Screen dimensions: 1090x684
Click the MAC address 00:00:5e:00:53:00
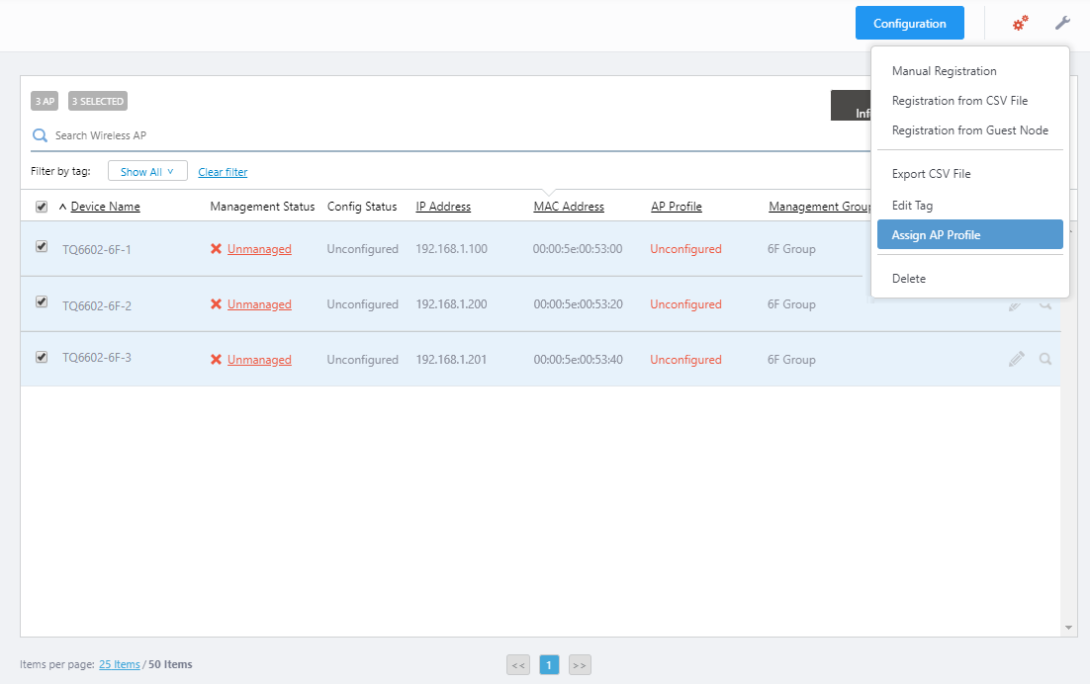pos(578,249)
